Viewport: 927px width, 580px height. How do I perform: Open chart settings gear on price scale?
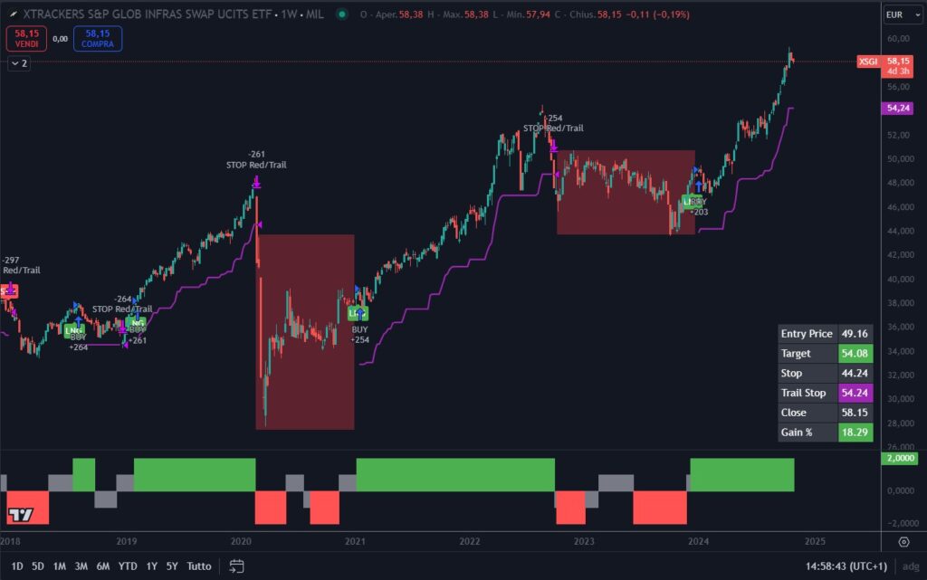click(903, 542)
